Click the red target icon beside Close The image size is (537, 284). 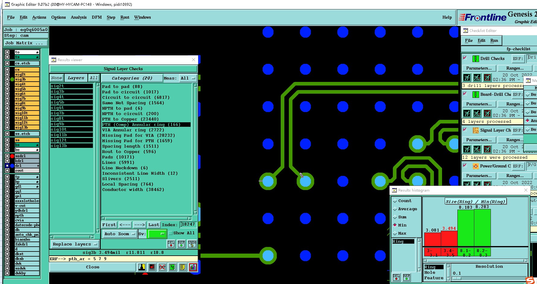152,267
